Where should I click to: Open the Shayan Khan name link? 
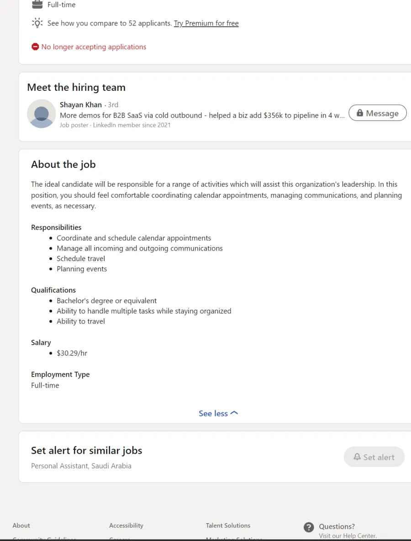point(81,105)
